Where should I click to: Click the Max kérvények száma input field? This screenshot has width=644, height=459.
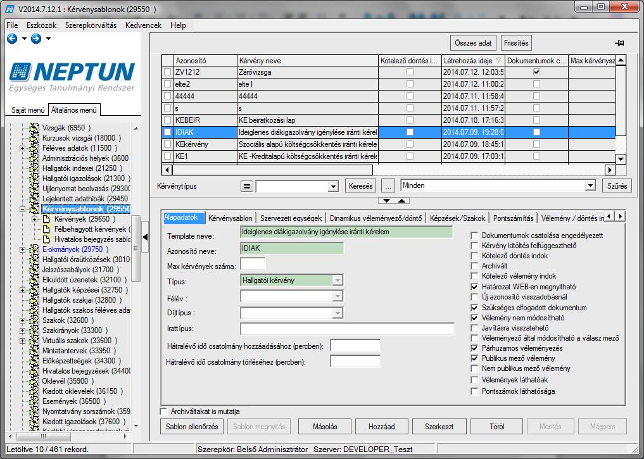(253, 263)
